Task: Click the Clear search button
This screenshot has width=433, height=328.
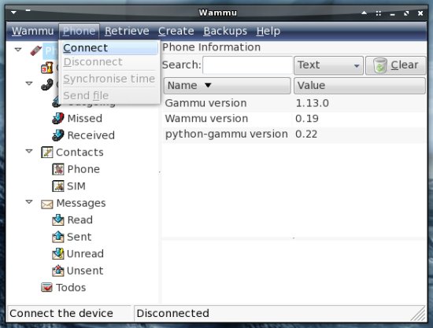Action: [x=396, y=65]
